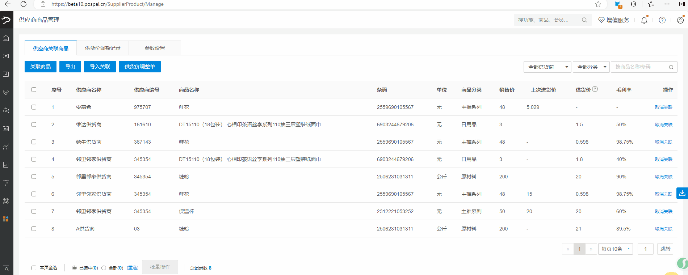Focus the 搜功能、商品、会员 search field
688x275 pixels.
coord(548,20)
